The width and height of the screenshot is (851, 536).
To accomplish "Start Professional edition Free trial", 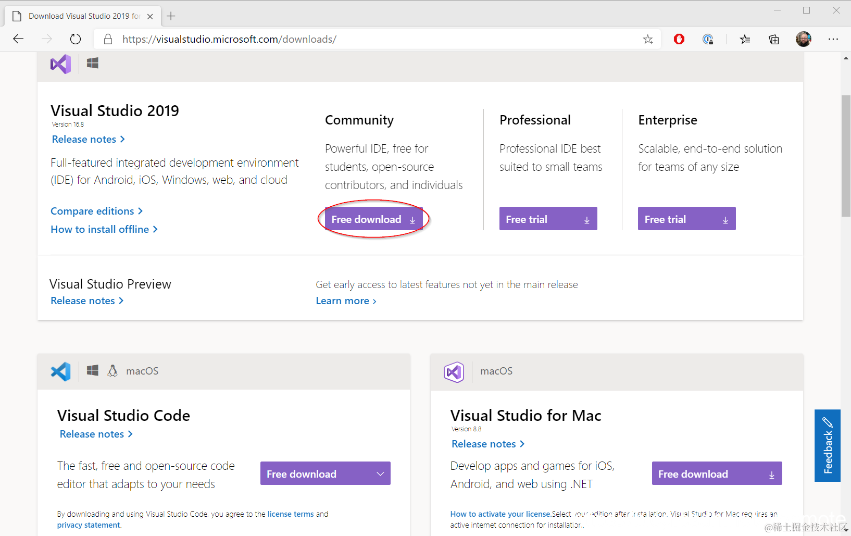I will (x=548, y=219).
